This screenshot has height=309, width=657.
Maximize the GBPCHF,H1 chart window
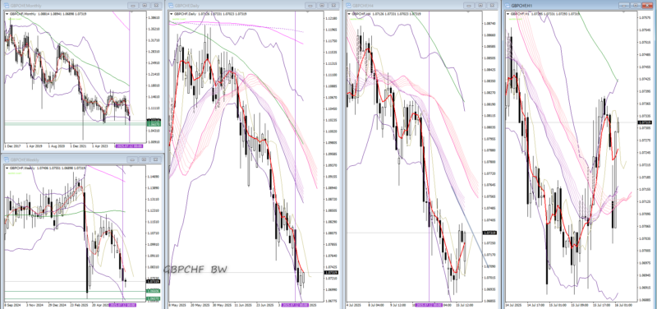point(636,6)
